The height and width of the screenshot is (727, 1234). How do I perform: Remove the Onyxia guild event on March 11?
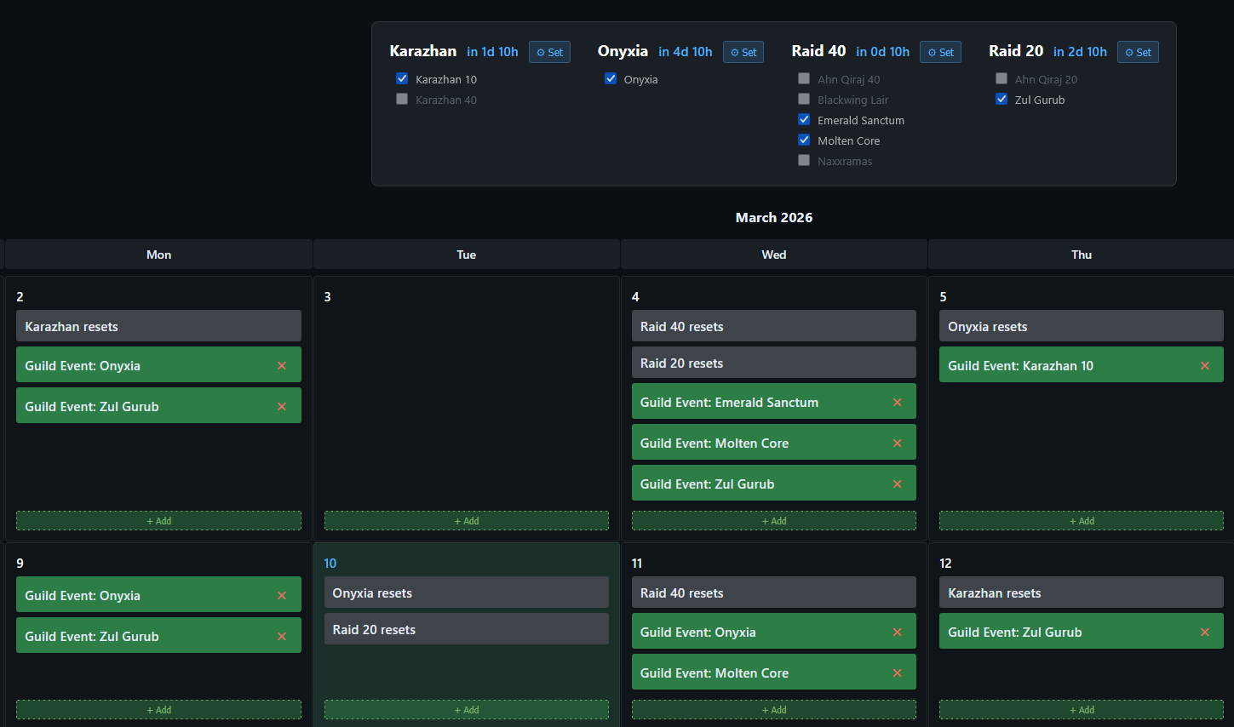[x=897, y=633]
